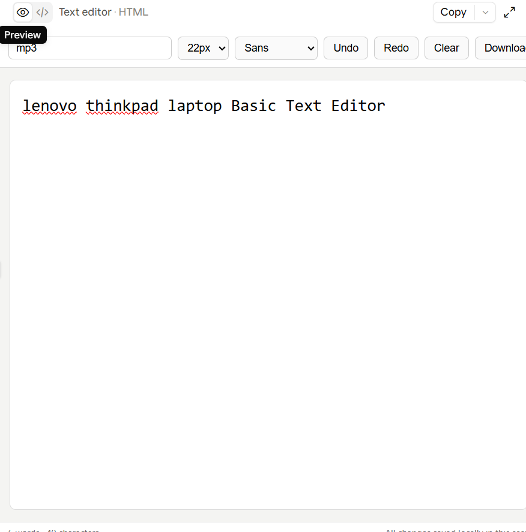
Task: Click on the word Basic
Action: click(x=253, y=106)
